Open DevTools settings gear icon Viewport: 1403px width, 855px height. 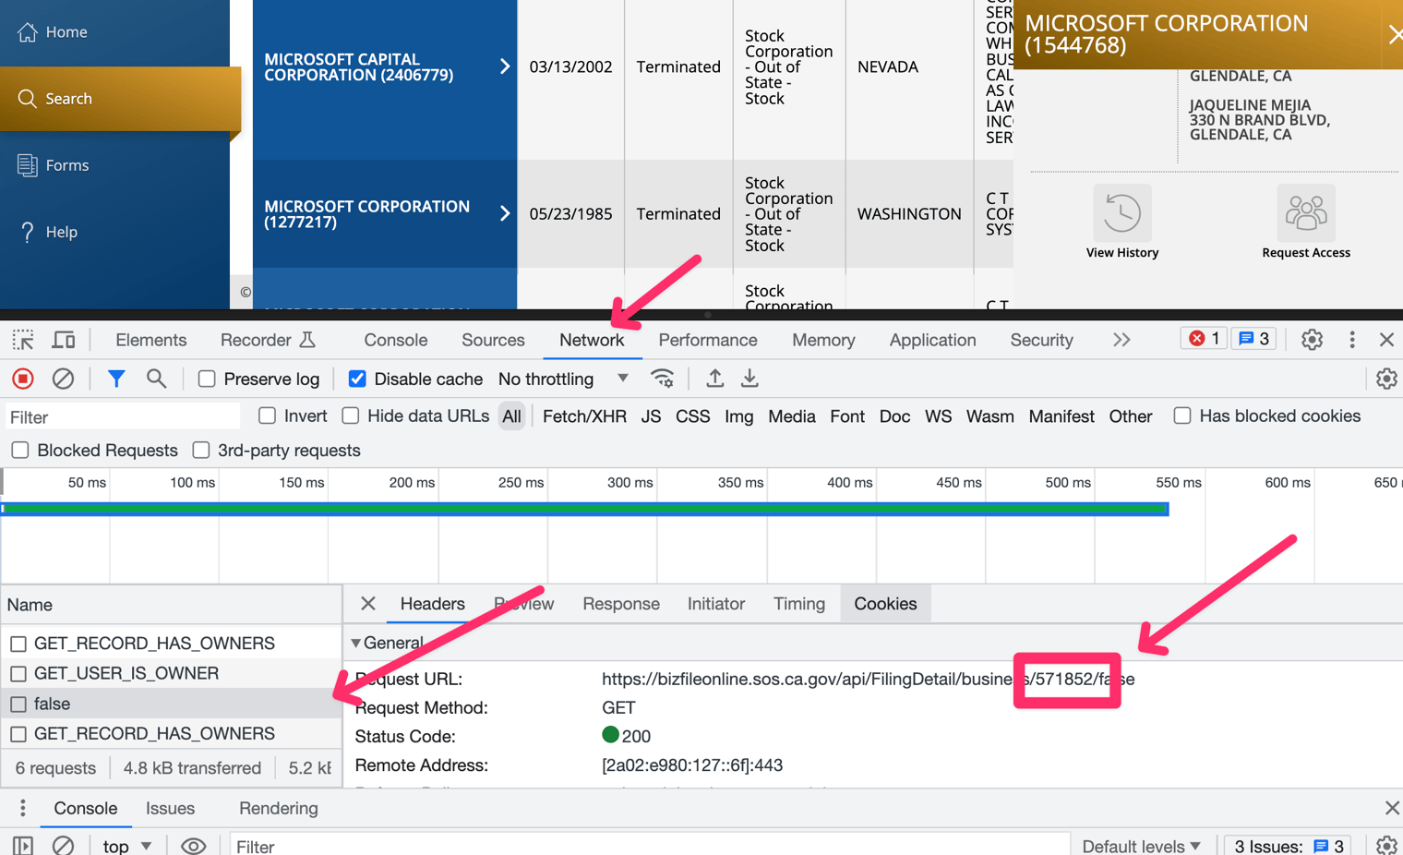point(1312,340)
